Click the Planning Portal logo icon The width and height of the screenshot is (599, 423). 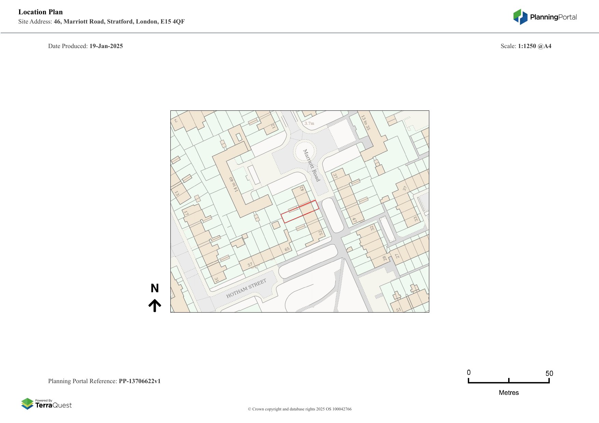(x=520, y=17)
